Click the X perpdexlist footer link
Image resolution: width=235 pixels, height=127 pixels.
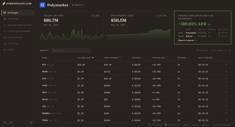(x=155, y=125)
